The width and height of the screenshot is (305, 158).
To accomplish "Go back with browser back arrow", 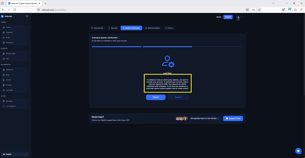I will 3,10.
